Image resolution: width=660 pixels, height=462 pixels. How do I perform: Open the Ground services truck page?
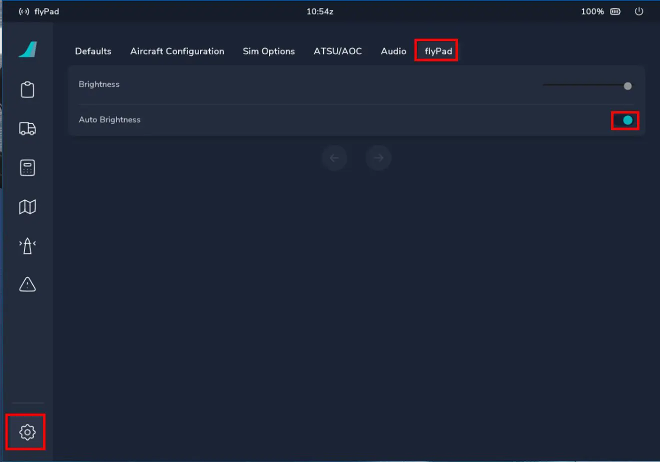[27, 128]
